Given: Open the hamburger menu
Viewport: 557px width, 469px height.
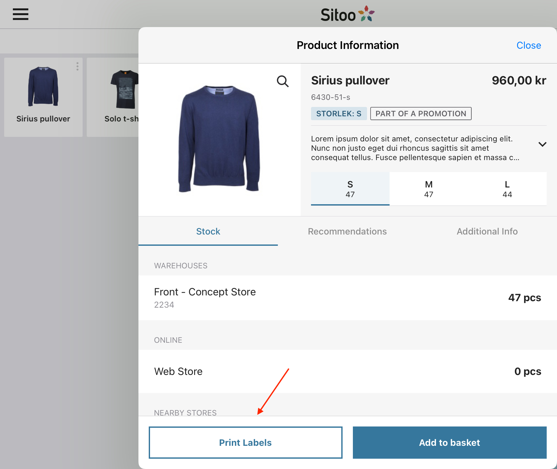Looking at the screenshot, I should [x=21, y=14].
